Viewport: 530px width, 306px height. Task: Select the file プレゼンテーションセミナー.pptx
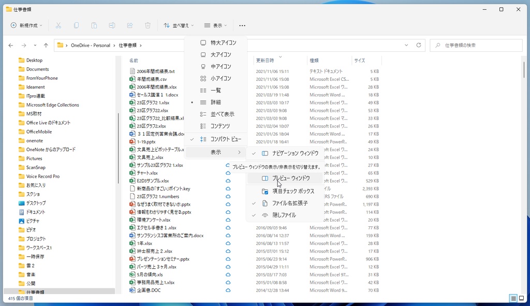[163, 259]
